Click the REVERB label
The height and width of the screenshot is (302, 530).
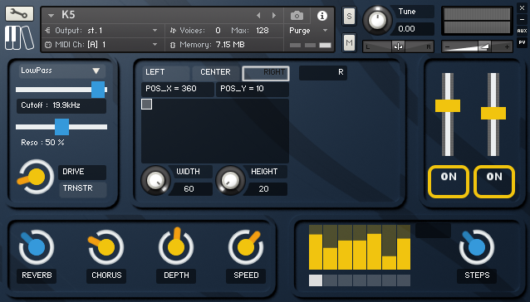[x=37, y=275]
